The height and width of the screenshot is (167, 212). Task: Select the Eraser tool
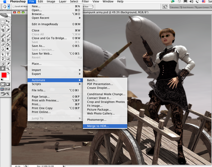point(3,45)
